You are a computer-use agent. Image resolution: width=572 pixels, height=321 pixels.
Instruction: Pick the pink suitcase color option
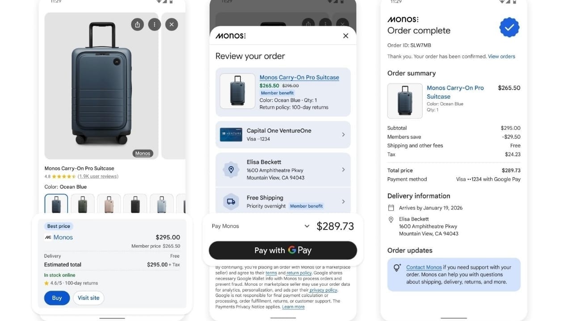point(109,204)
